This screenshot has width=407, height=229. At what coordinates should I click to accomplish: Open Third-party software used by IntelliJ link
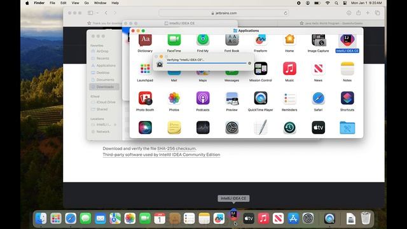[x=161, y=155]
